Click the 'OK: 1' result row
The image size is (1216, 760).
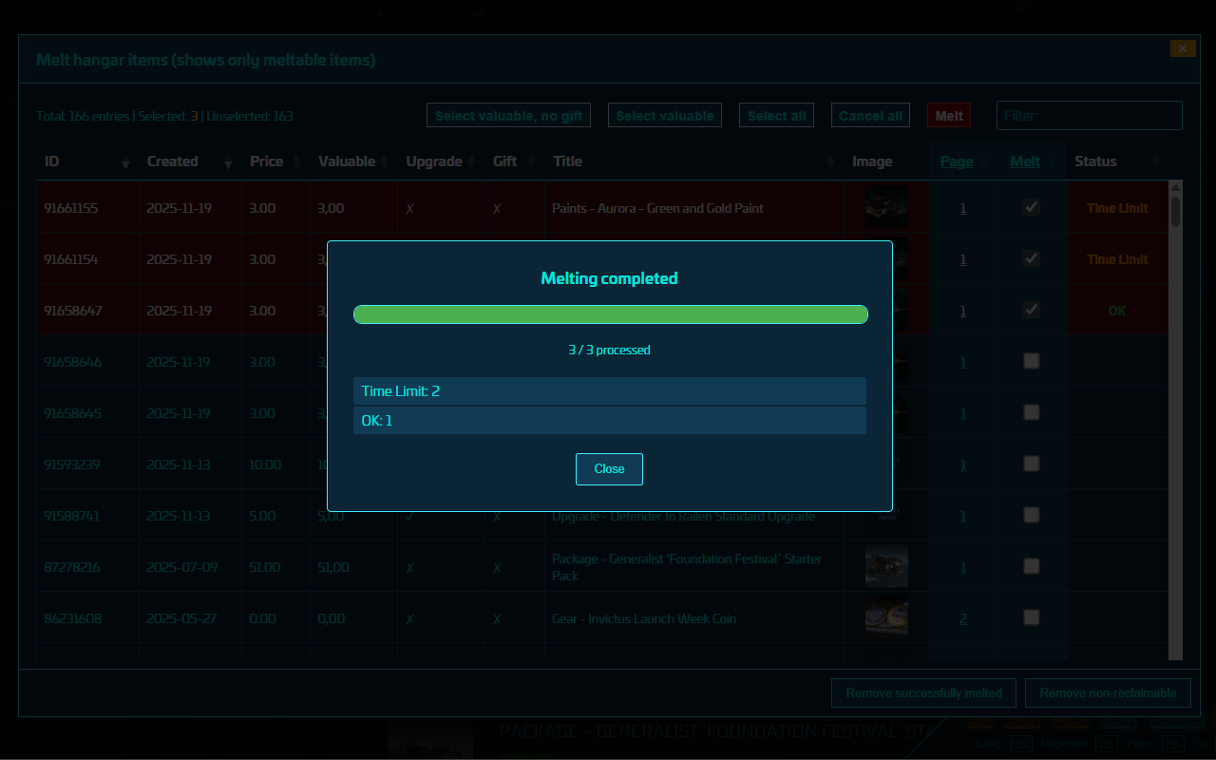pos(610,421)
